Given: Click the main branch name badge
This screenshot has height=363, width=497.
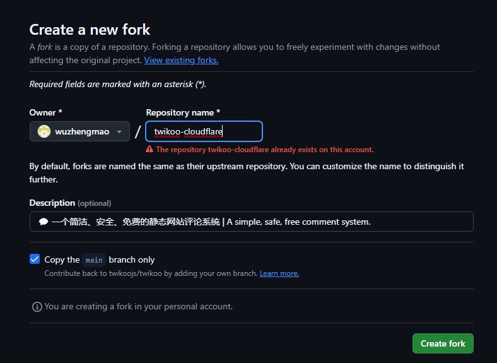Looking at the screenshot, I should point(94,259).
